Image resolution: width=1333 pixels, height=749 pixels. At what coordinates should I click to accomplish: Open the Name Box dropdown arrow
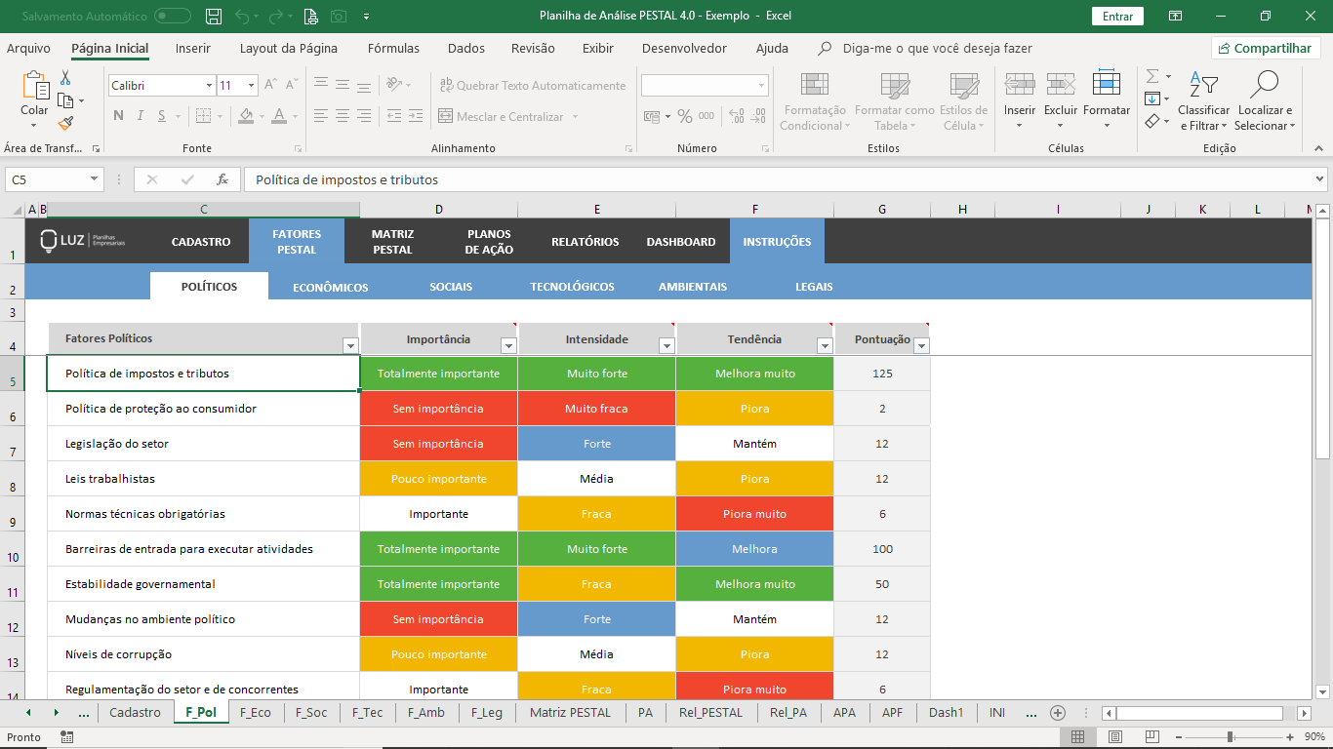(x=95, y=179)
